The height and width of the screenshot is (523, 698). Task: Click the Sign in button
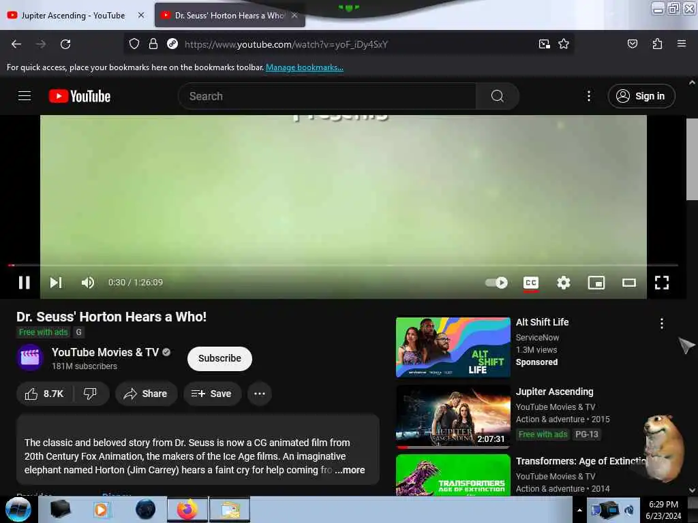pyautogui.click(x=641, y=96)
